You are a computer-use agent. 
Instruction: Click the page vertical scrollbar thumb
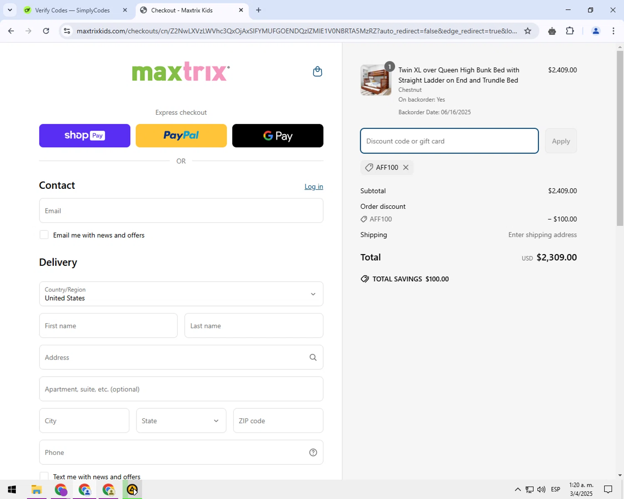tap(620, 138)
